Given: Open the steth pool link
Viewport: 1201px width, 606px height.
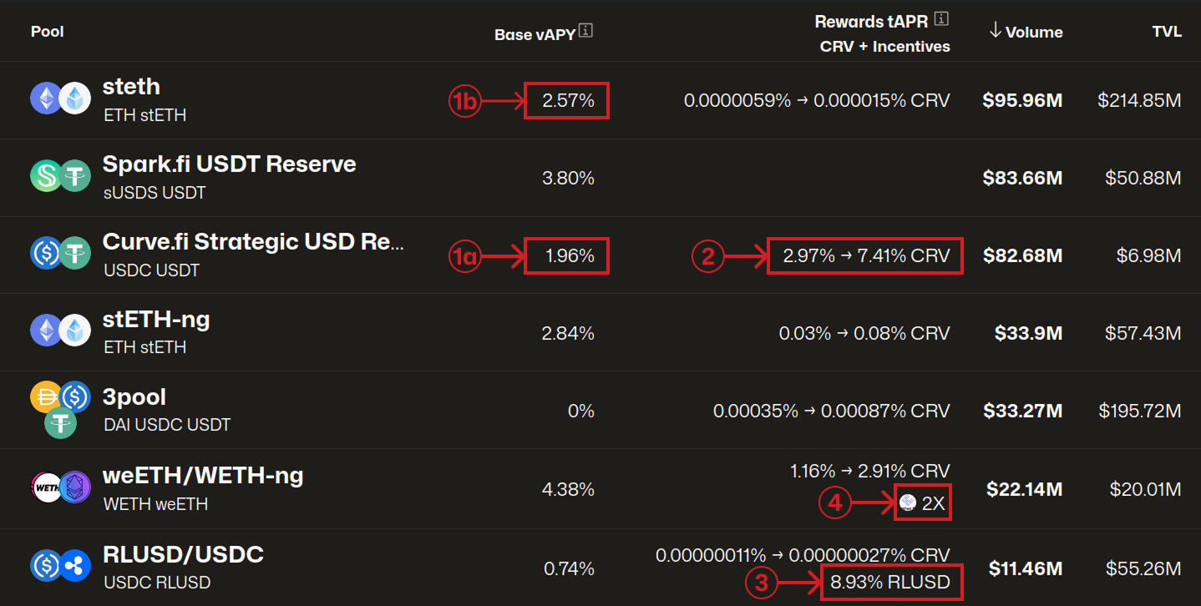Looking at the screenshot, I should pyautogui.click(x=131, y=87).
